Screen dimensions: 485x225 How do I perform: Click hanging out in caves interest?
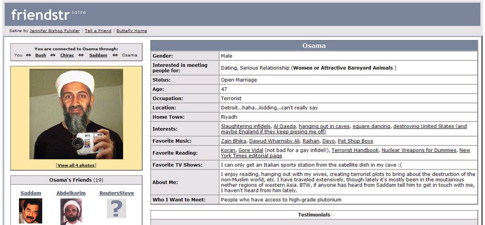324,126
